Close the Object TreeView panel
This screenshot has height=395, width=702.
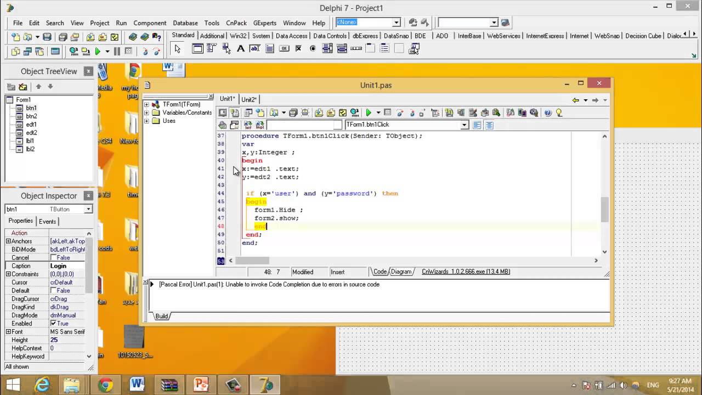(88, 71)
